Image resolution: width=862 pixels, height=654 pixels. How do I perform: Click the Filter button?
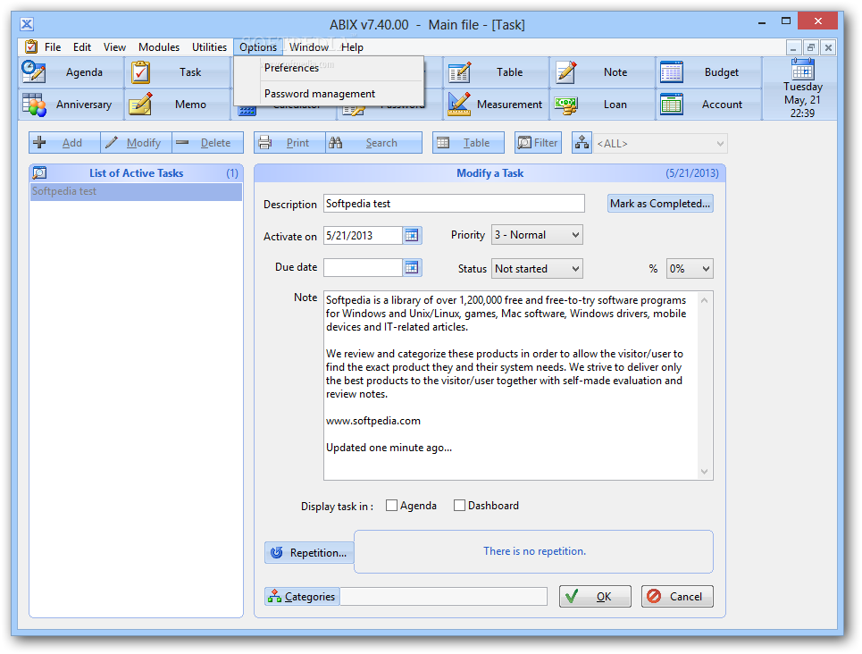[538, 142]
